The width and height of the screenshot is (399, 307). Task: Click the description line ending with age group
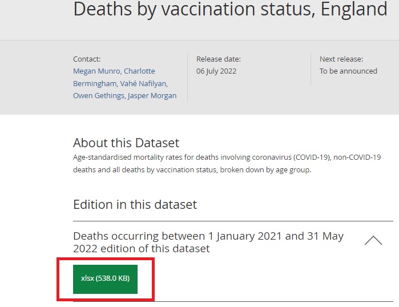[192, 169]
